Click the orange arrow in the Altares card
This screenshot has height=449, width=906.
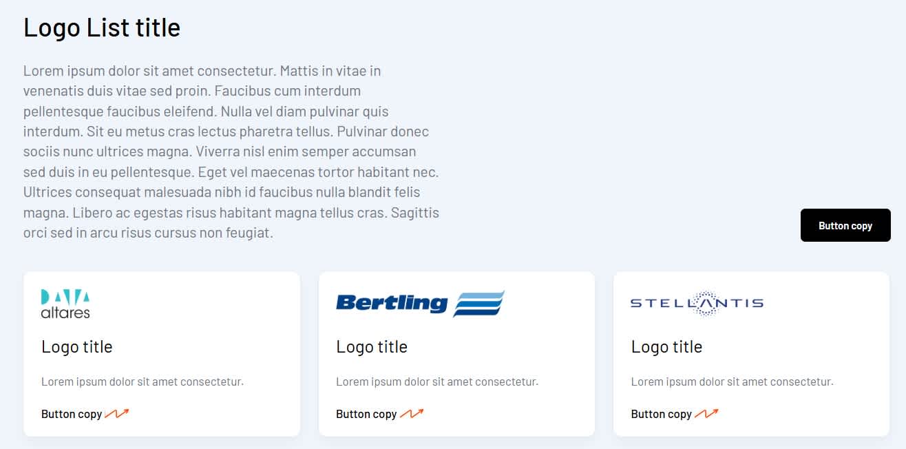click(117, 414)
